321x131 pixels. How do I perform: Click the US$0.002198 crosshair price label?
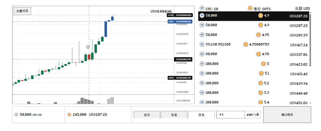coord(183,59)
